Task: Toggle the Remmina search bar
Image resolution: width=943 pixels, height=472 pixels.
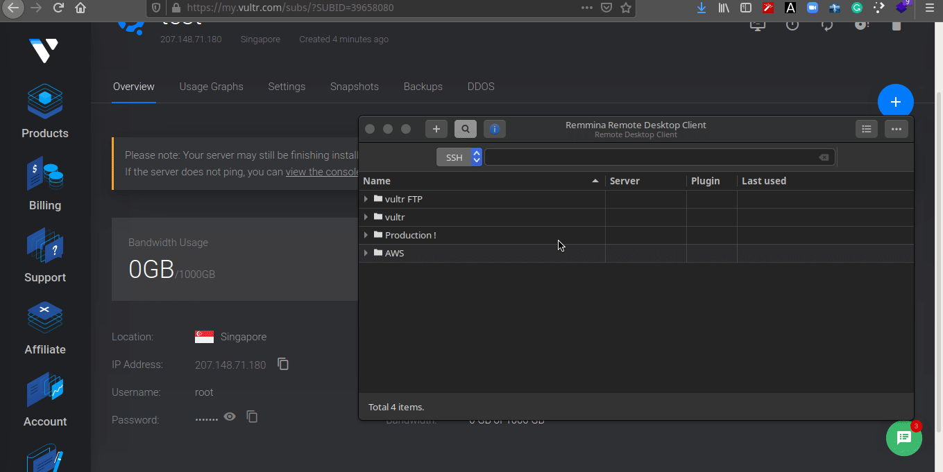Action: pyautogui.click(x=466, y=129)
